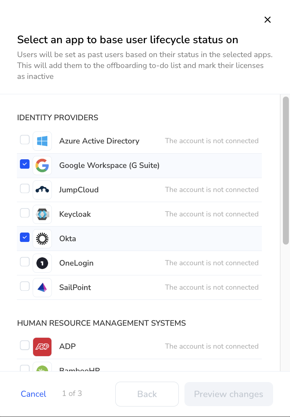The image size is (290, 417).
Task: Click 'Google Workspace (G Suite)' label
Action: 109,165
